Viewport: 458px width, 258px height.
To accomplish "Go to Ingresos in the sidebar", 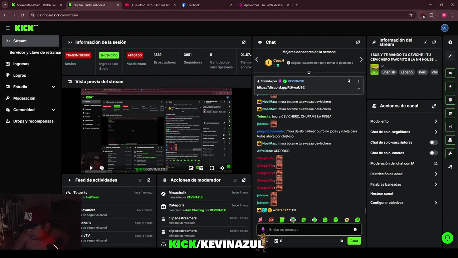I will click(x=31, y=64).
